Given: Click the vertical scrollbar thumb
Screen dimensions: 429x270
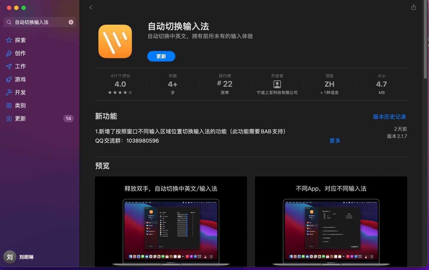Looking at the screenshot, I should pos(425,40).
